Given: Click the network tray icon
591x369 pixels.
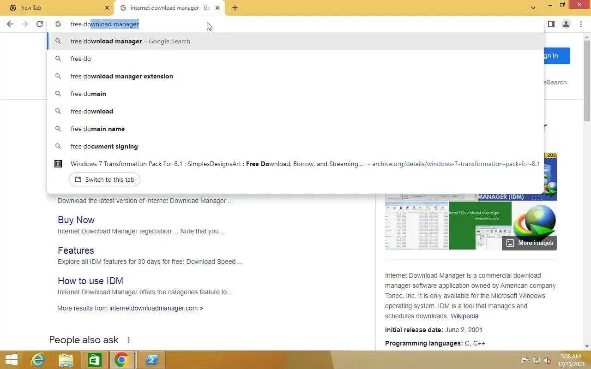Looking at the screenshot, I should tap(537, 360).
